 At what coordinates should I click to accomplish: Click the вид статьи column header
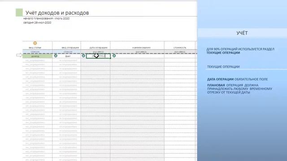(35, 48)
